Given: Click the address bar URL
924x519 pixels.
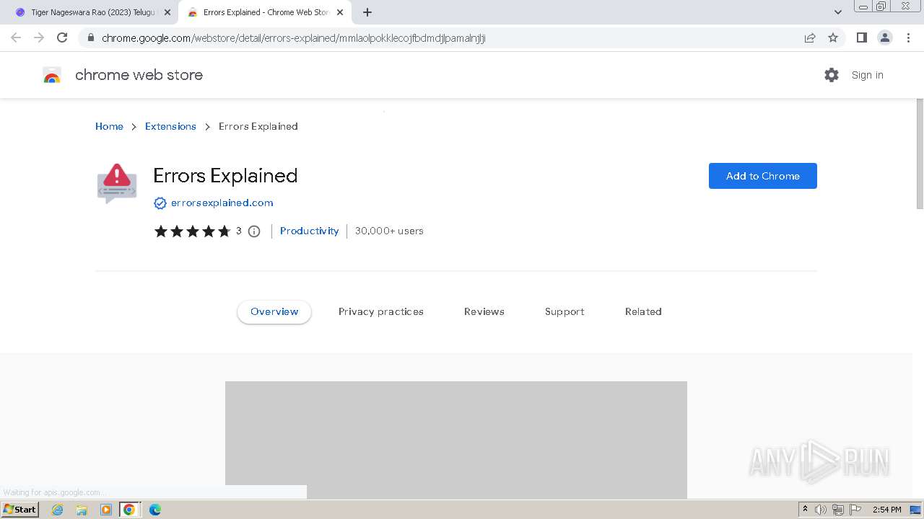Looking at the screenshot, I should [294, 38].
